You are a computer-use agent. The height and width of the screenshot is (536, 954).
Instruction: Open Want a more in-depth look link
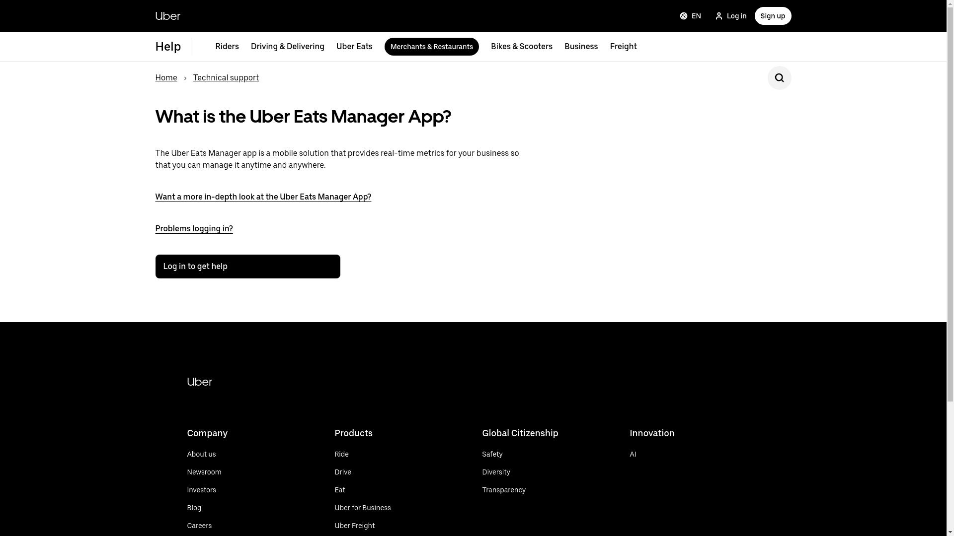(x=263, y=197)
